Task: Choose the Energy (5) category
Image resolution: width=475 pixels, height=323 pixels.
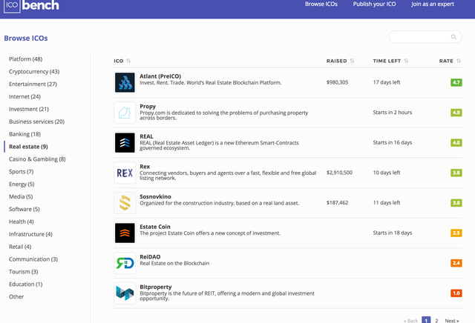Action: [22, 184]
